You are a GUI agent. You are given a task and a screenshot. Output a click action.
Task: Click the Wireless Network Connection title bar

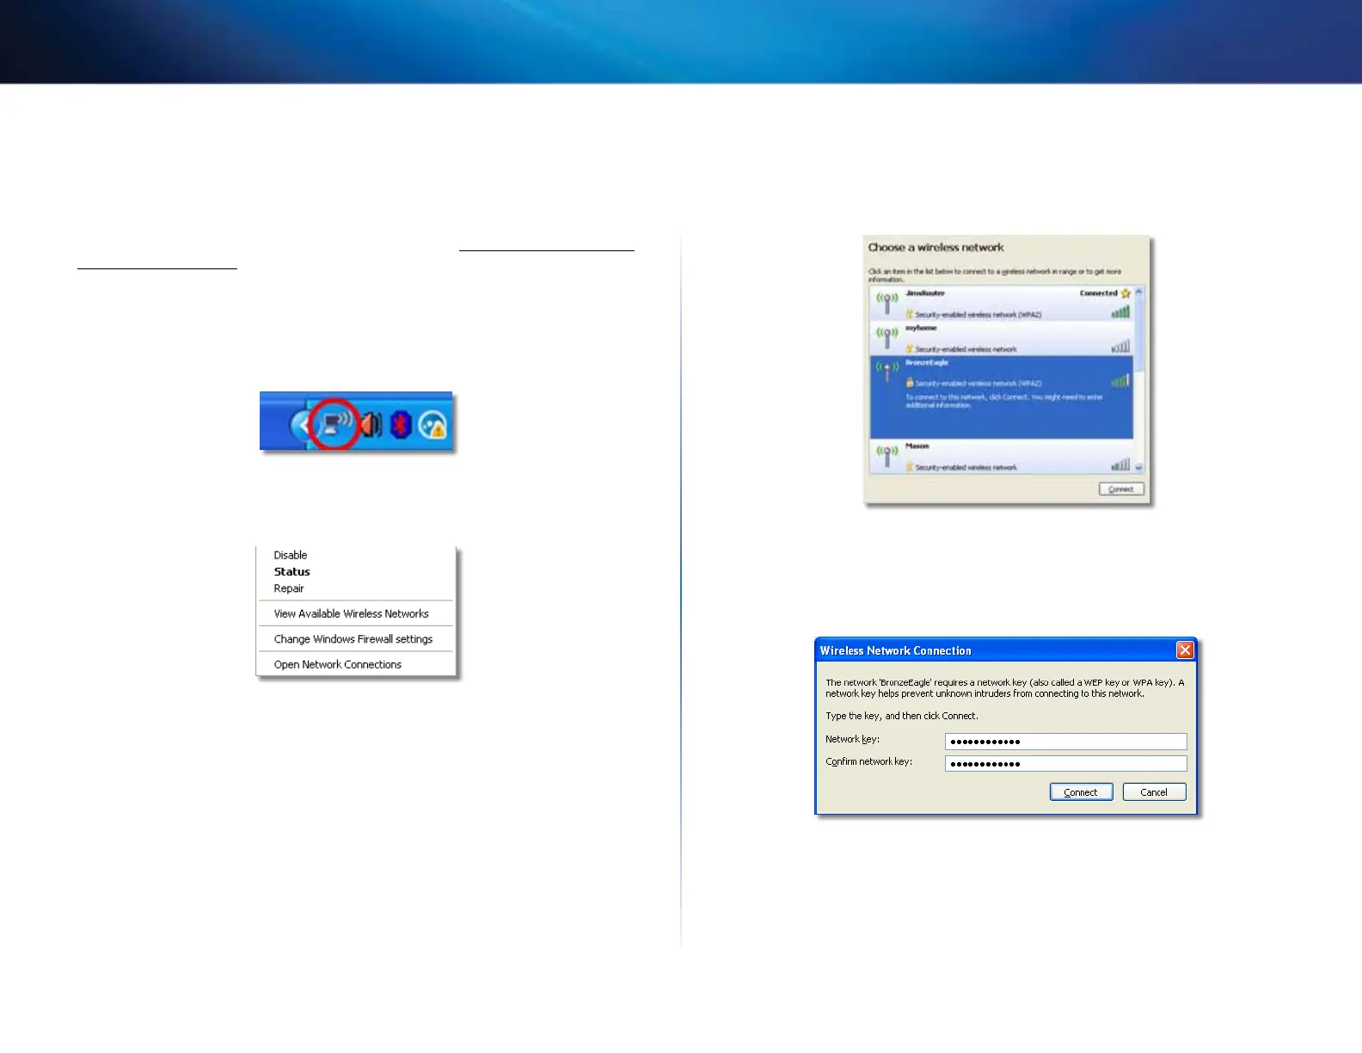[1005, 650]
